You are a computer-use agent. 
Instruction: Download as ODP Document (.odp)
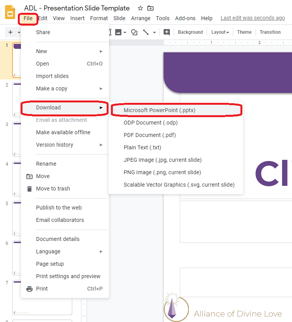coord(176,123)
